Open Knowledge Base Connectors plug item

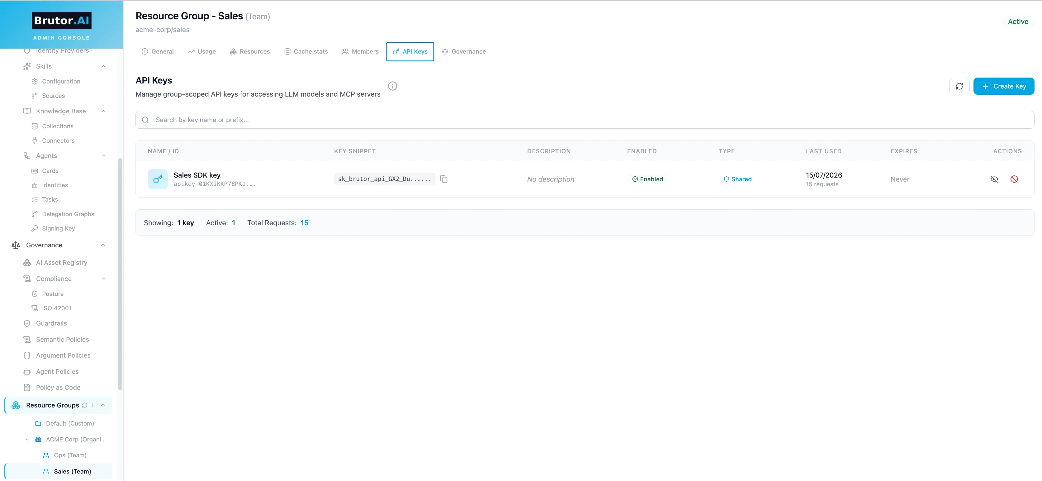(58, 141)
